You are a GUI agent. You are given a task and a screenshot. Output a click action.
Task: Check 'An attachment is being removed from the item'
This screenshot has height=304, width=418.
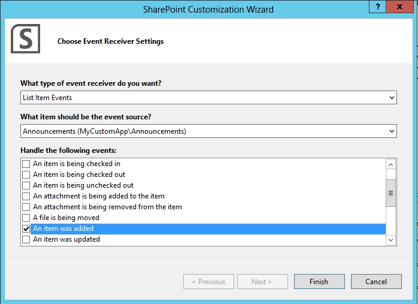[26, 207]
